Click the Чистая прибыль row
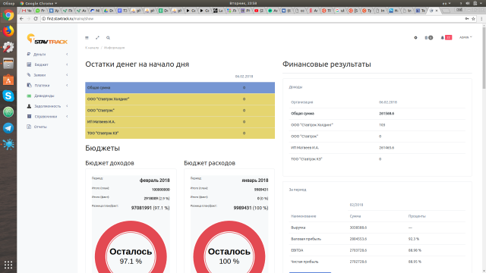The height and width of the screenshot is (273, 486). [x=377, y=262]
